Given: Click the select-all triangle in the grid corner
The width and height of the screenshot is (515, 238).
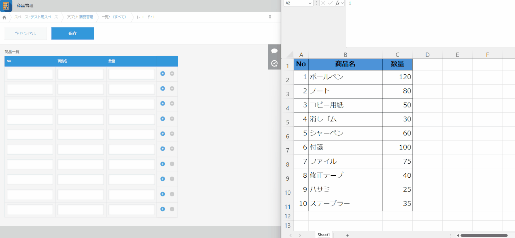Looking at the screenshot, I should click(288, 55).
